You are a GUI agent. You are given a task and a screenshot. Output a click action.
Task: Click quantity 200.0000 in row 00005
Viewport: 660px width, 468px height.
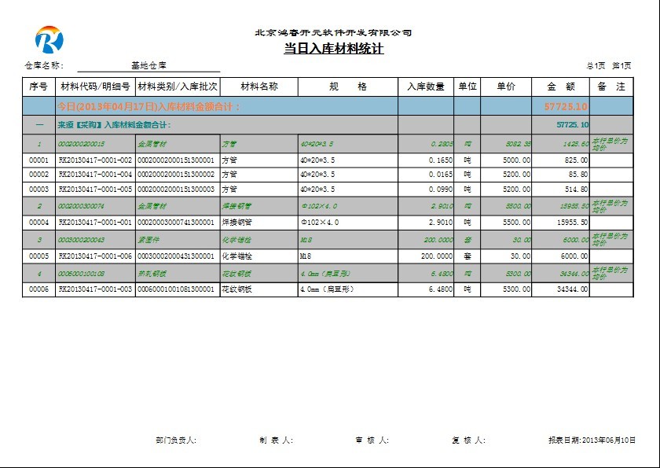coord(437,256)
